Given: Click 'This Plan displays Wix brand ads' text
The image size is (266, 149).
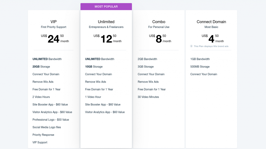Looking at the screenshot, I should click(x=211, y=46).
